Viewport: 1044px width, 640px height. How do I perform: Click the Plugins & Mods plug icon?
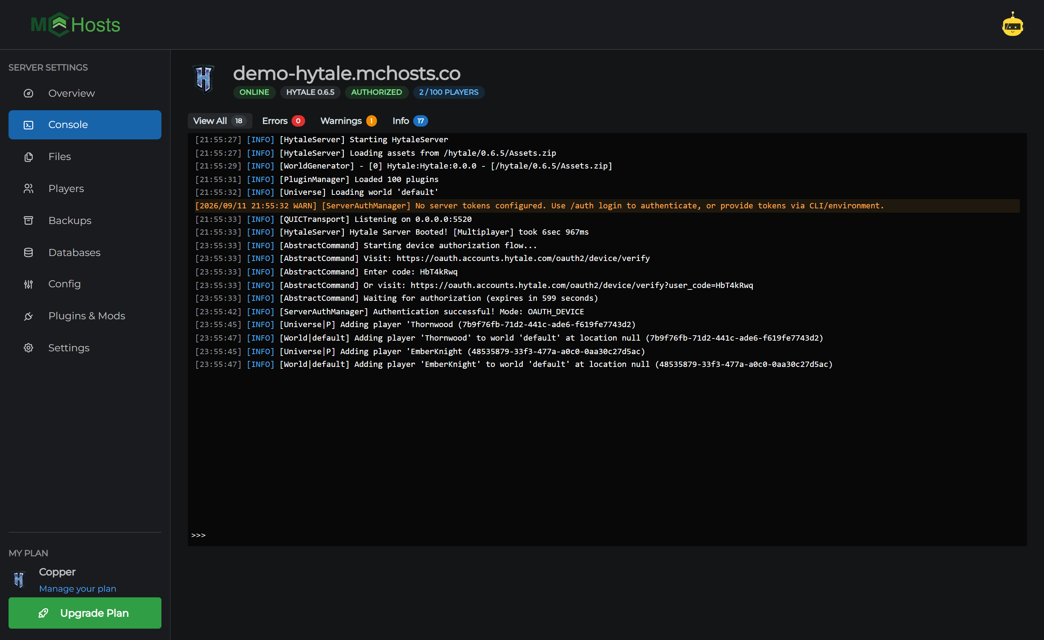click(x=28, y=316)
